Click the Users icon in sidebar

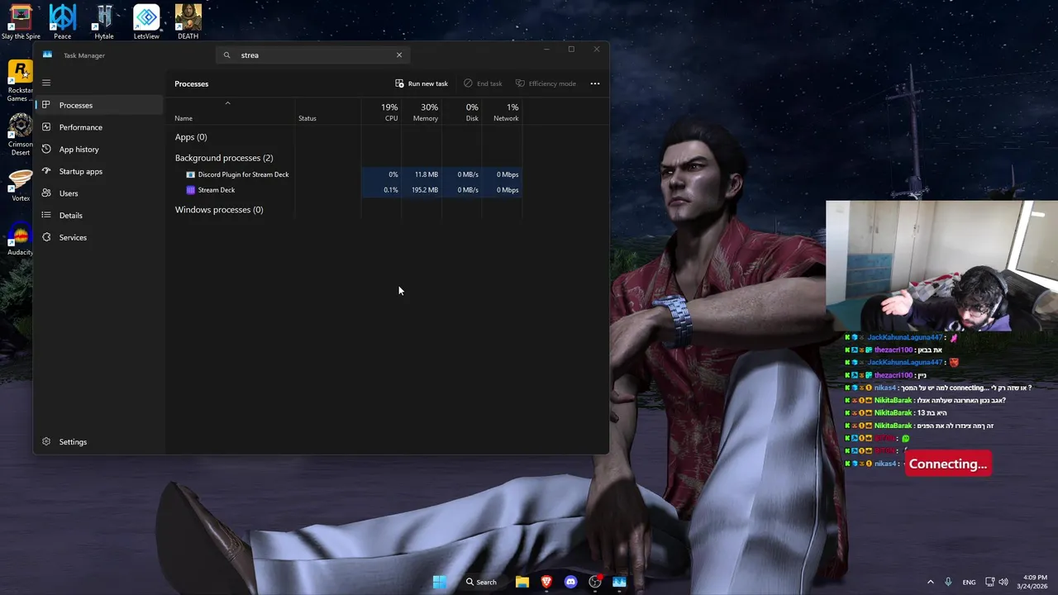pos(46,193)
